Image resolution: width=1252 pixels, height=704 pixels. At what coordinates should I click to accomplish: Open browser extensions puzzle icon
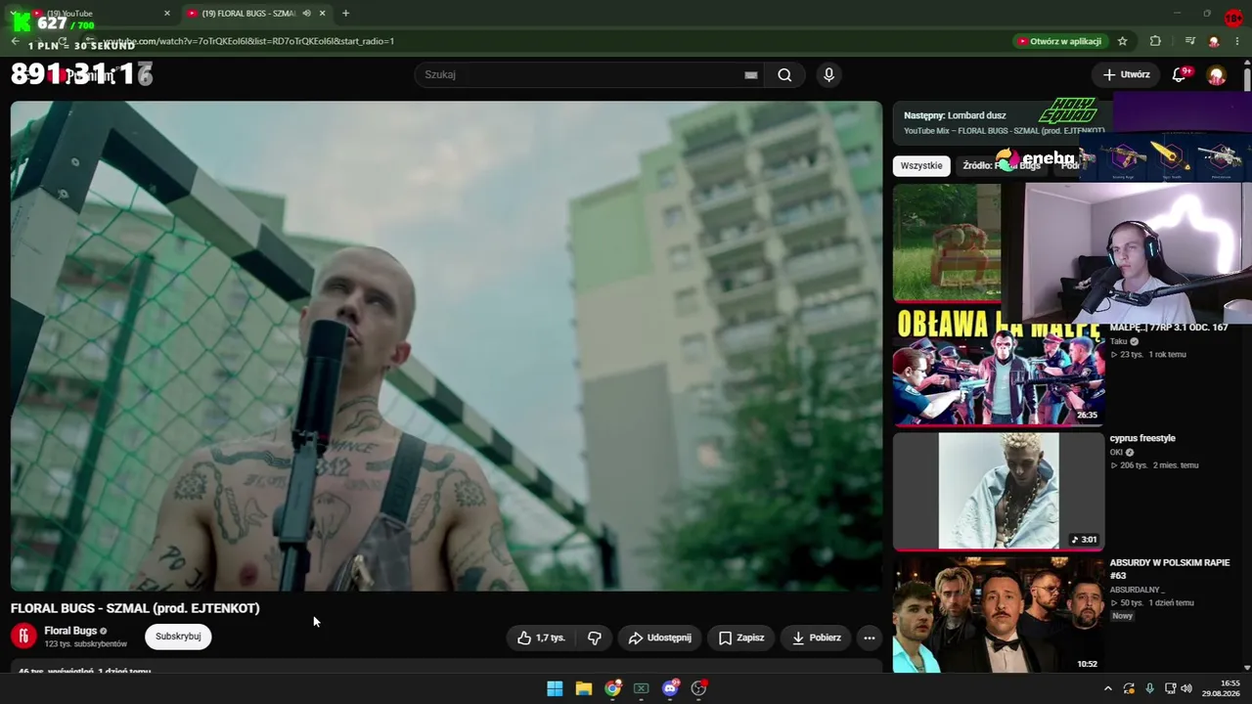click(1155, 41)
